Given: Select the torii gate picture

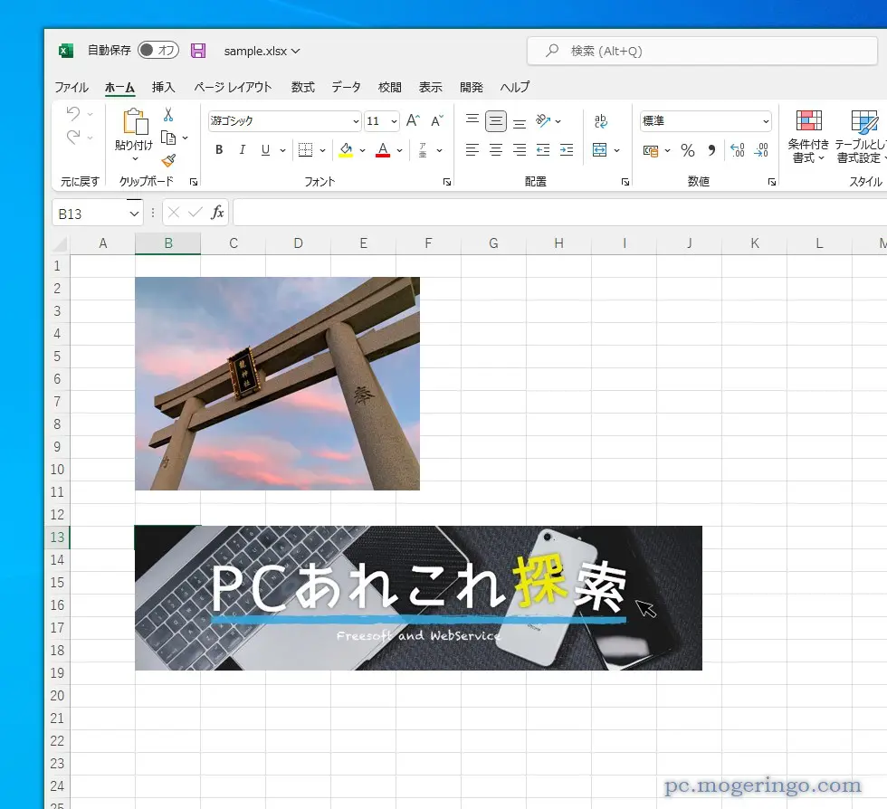Looking at the screenshot, I should click(277, 384).
